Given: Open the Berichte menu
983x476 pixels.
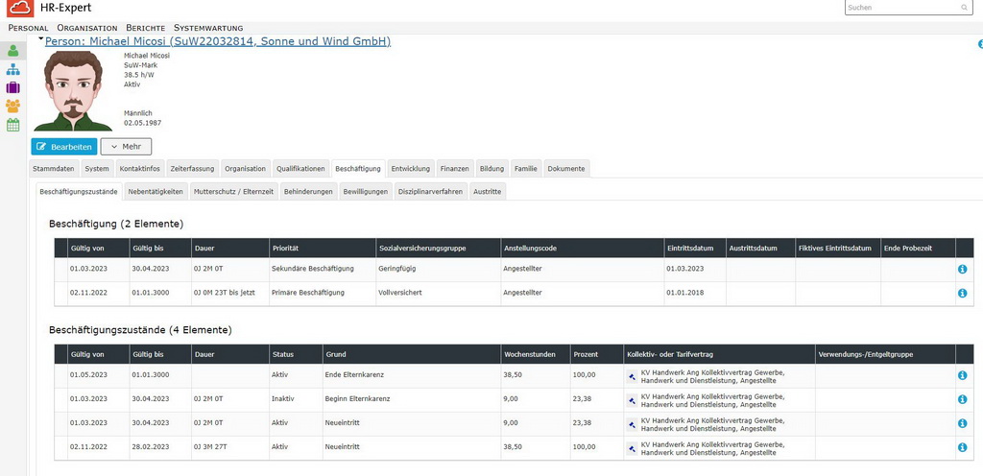Looking at the screenshot, I should (146, 28).
